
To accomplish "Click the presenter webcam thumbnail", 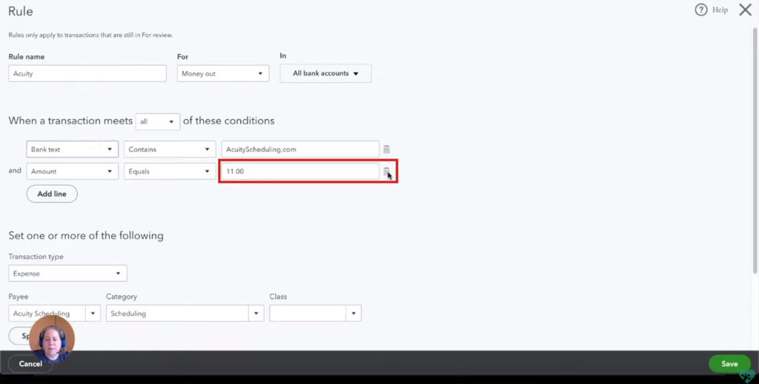I will point(52,338).
